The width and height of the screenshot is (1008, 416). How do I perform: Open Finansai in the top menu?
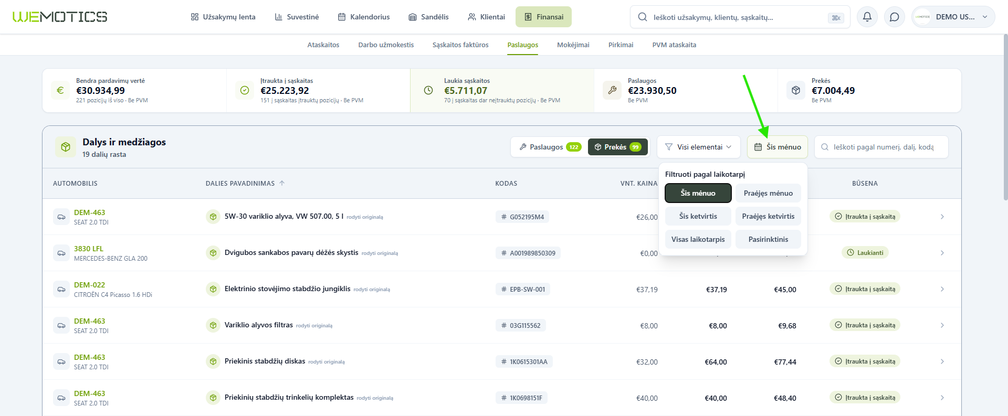click(x=543, y=17)
